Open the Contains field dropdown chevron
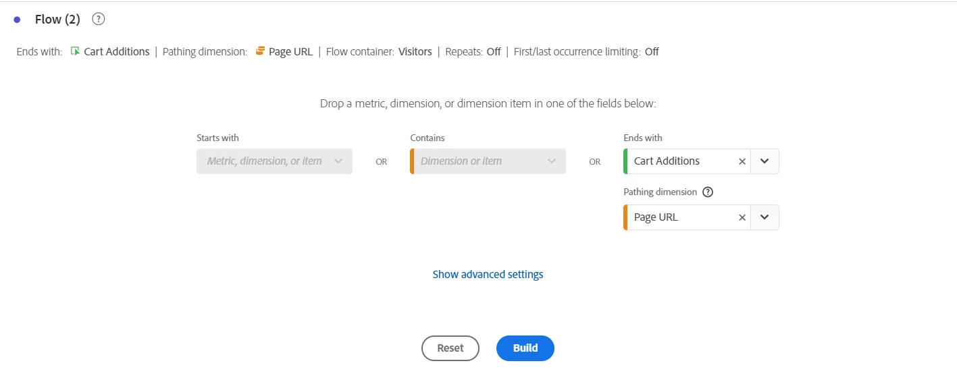Screen dimensions: 957x378 point(552,161)
